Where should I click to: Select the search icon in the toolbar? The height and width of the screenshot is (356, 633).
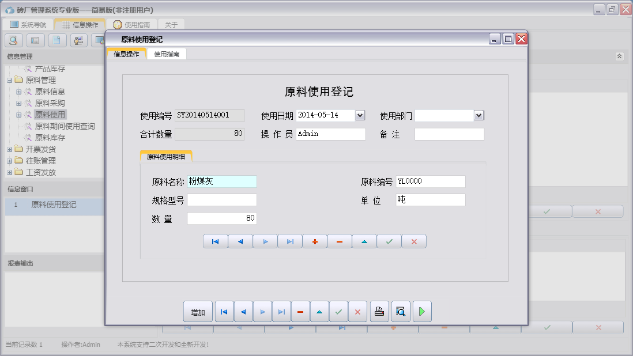pos(13,40)
